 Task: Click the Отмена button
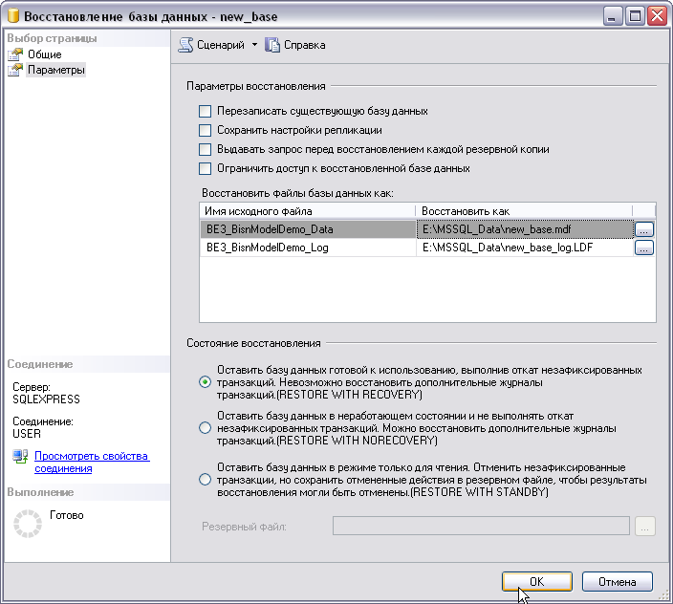pyautogui.click(x=617, y=581)
